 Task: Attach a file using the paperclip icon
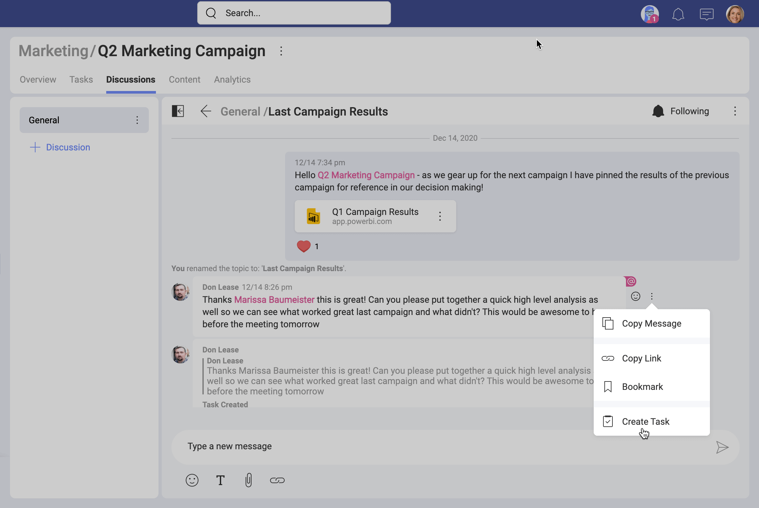coord(248,480)
